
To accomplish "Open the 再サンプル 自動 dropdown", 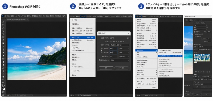I will coord(120,60).
